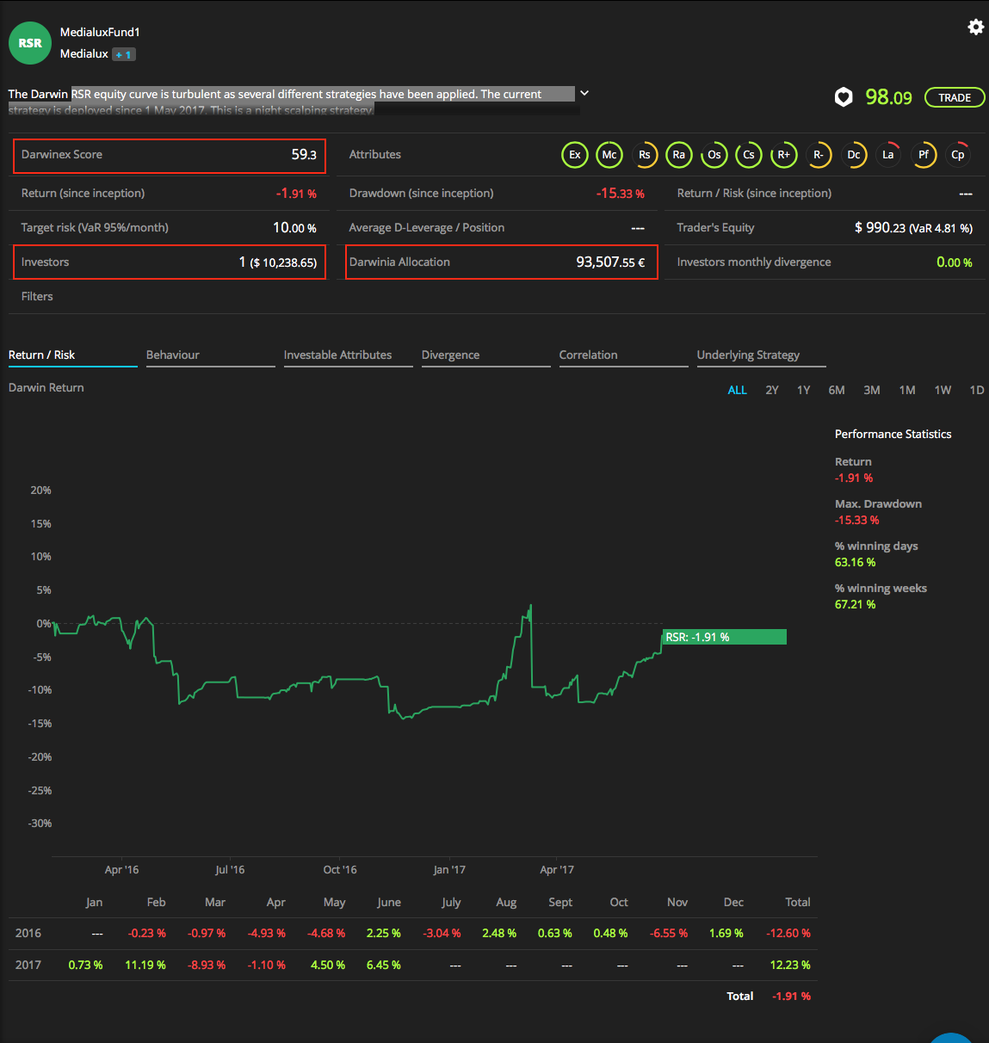The image size is (989, 1043).
Task: Open the Correlation tab
Action: 624,355
